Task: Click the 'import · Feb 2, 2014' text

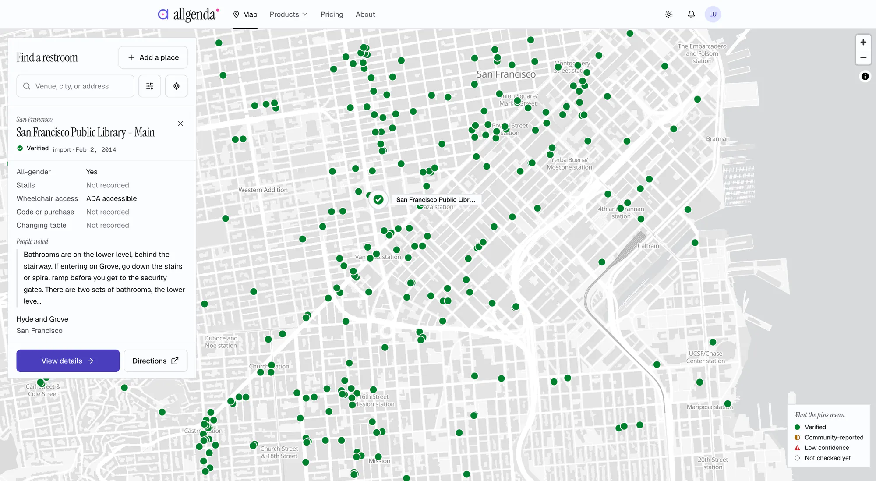Action: pyautogui.click(x=85, y=149)
